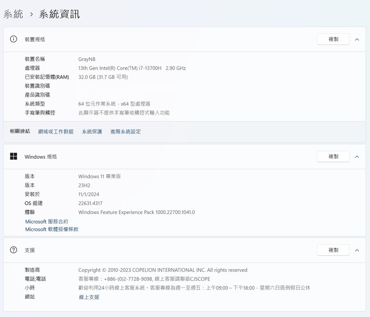
Task: Click the 產品識別碼 label
Action: pos(37,95)
